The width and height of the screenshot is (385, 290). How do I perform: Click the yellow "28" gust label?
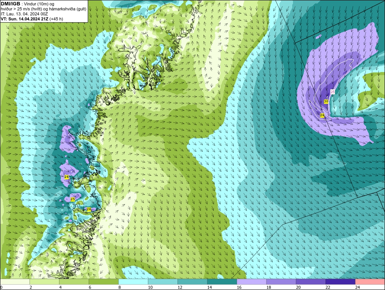322,115
